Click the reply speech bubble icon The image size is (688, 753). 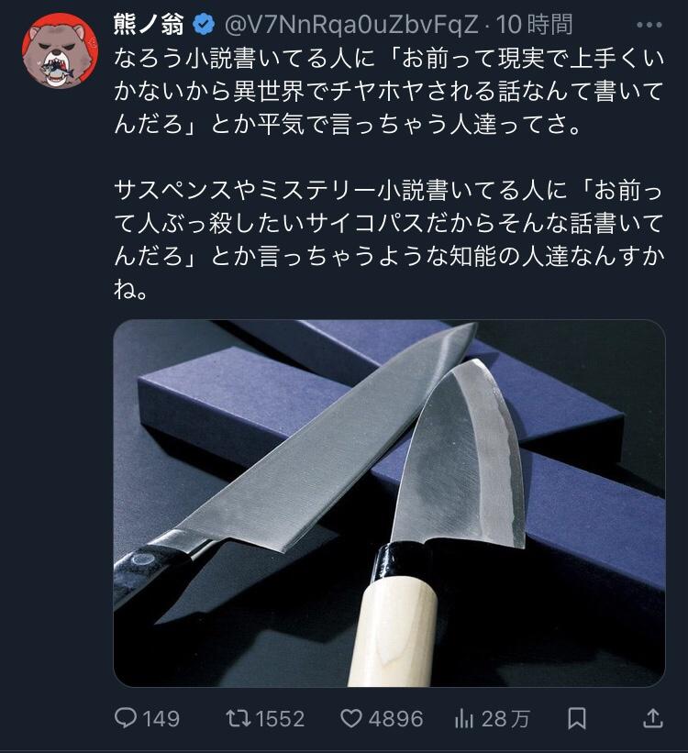(x=126, y=718)
